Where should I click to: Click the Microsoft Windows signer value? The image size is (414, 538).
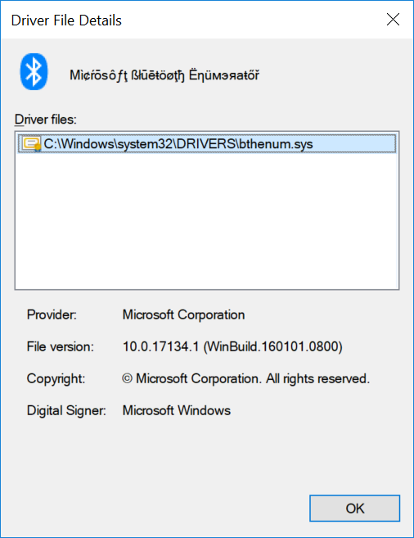(177, 410)
